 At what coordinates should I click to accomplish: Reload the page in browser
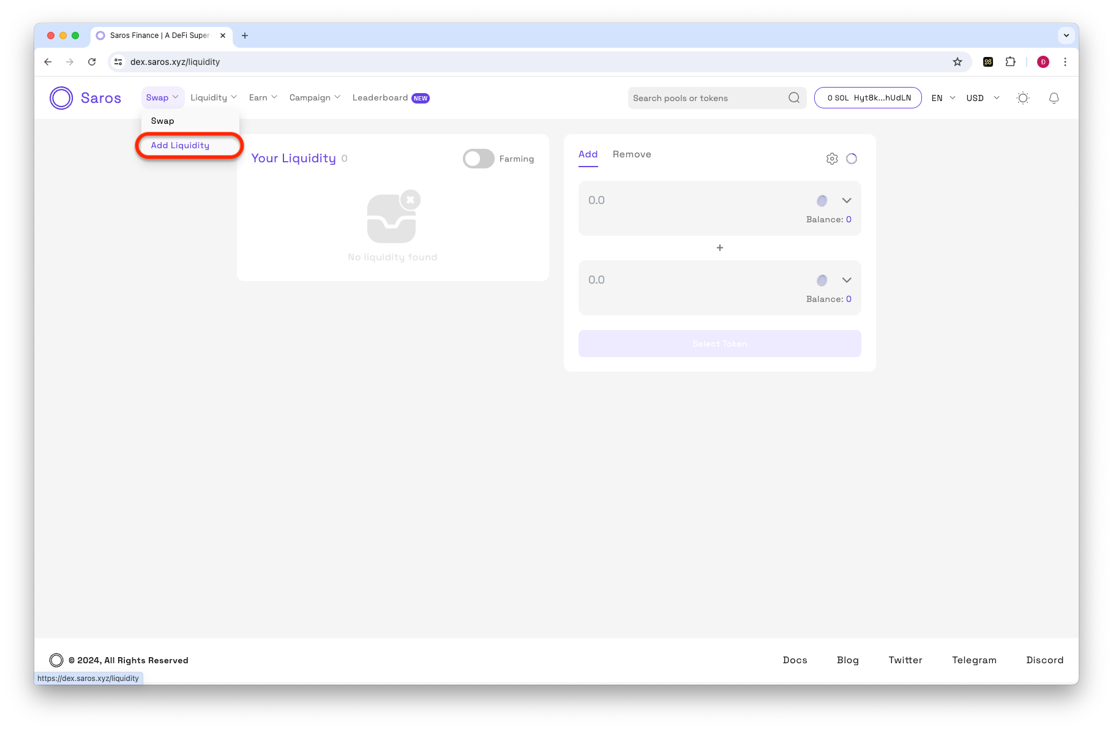[x=92, y=62]
